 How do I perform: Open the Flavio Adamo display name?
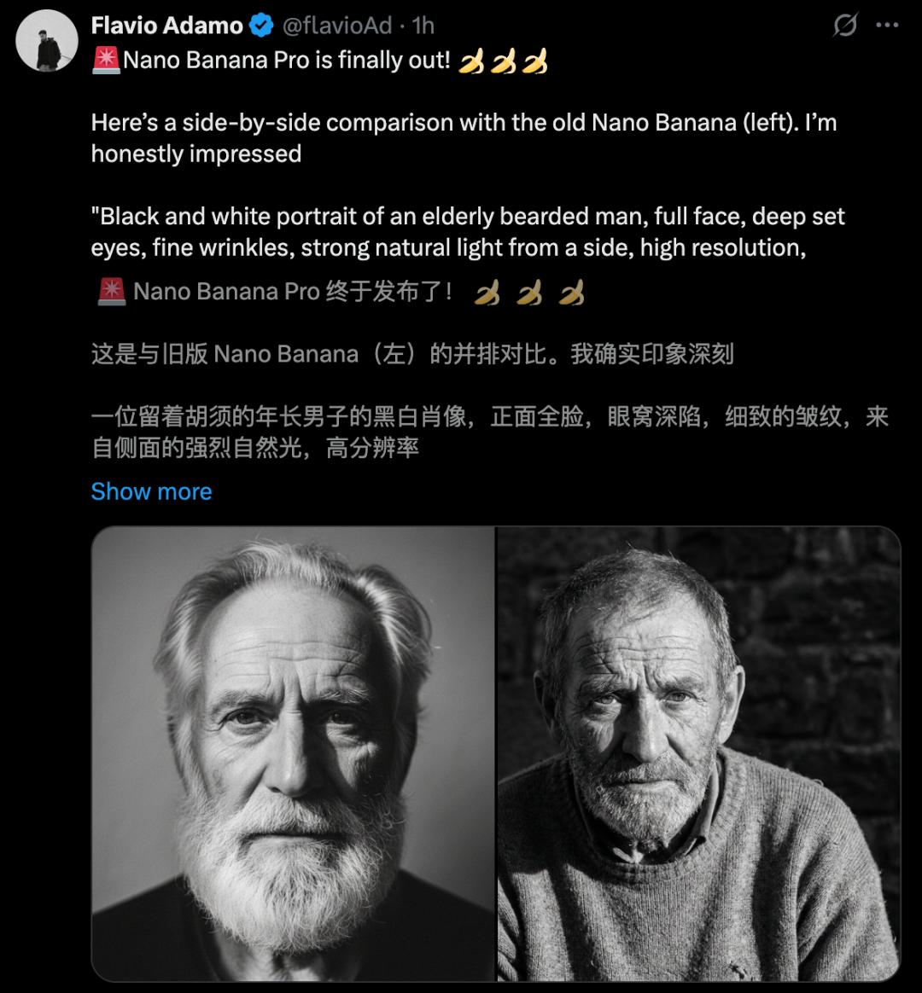tap(166, 26)
